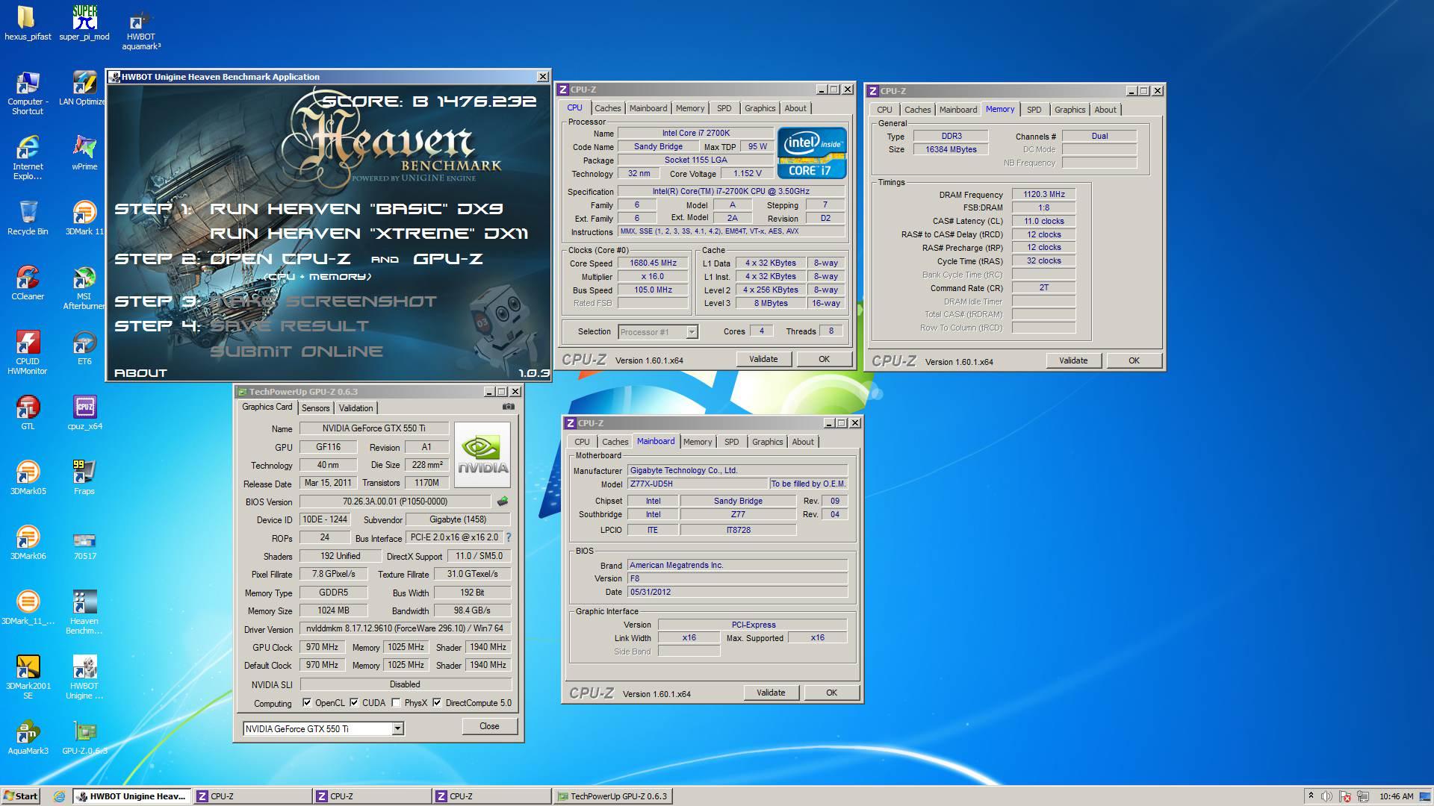Toggle the OpenCL checkbox
The image size is (1434, 806).
tap(307, 703)
